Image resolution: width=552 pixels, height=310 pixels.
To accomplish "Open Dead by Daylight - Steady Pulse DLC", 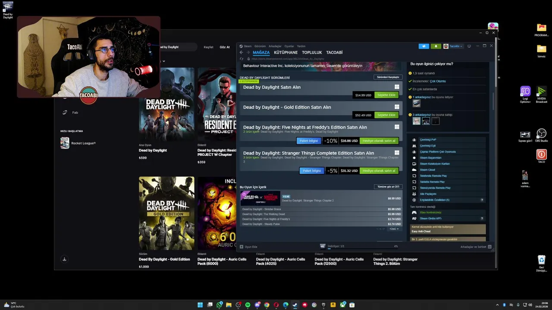I will [321, 224].
